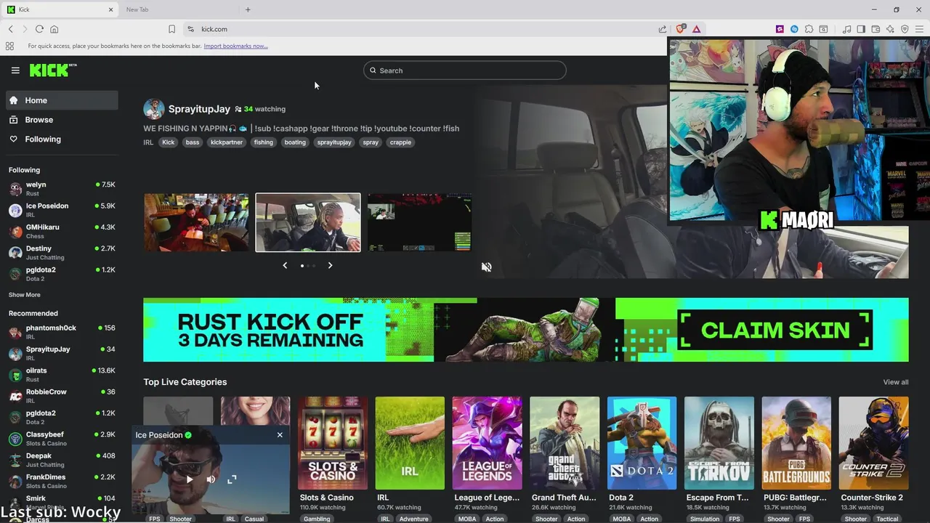The width and height of the screenshot is (930, 523).
Task: Click the bass tag
Action: [193, 142]
